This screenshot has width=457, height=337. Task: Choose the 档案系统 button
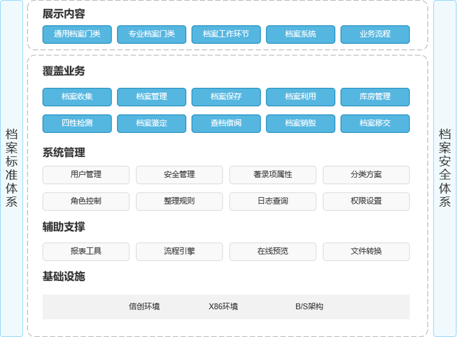tap(300, 35)
